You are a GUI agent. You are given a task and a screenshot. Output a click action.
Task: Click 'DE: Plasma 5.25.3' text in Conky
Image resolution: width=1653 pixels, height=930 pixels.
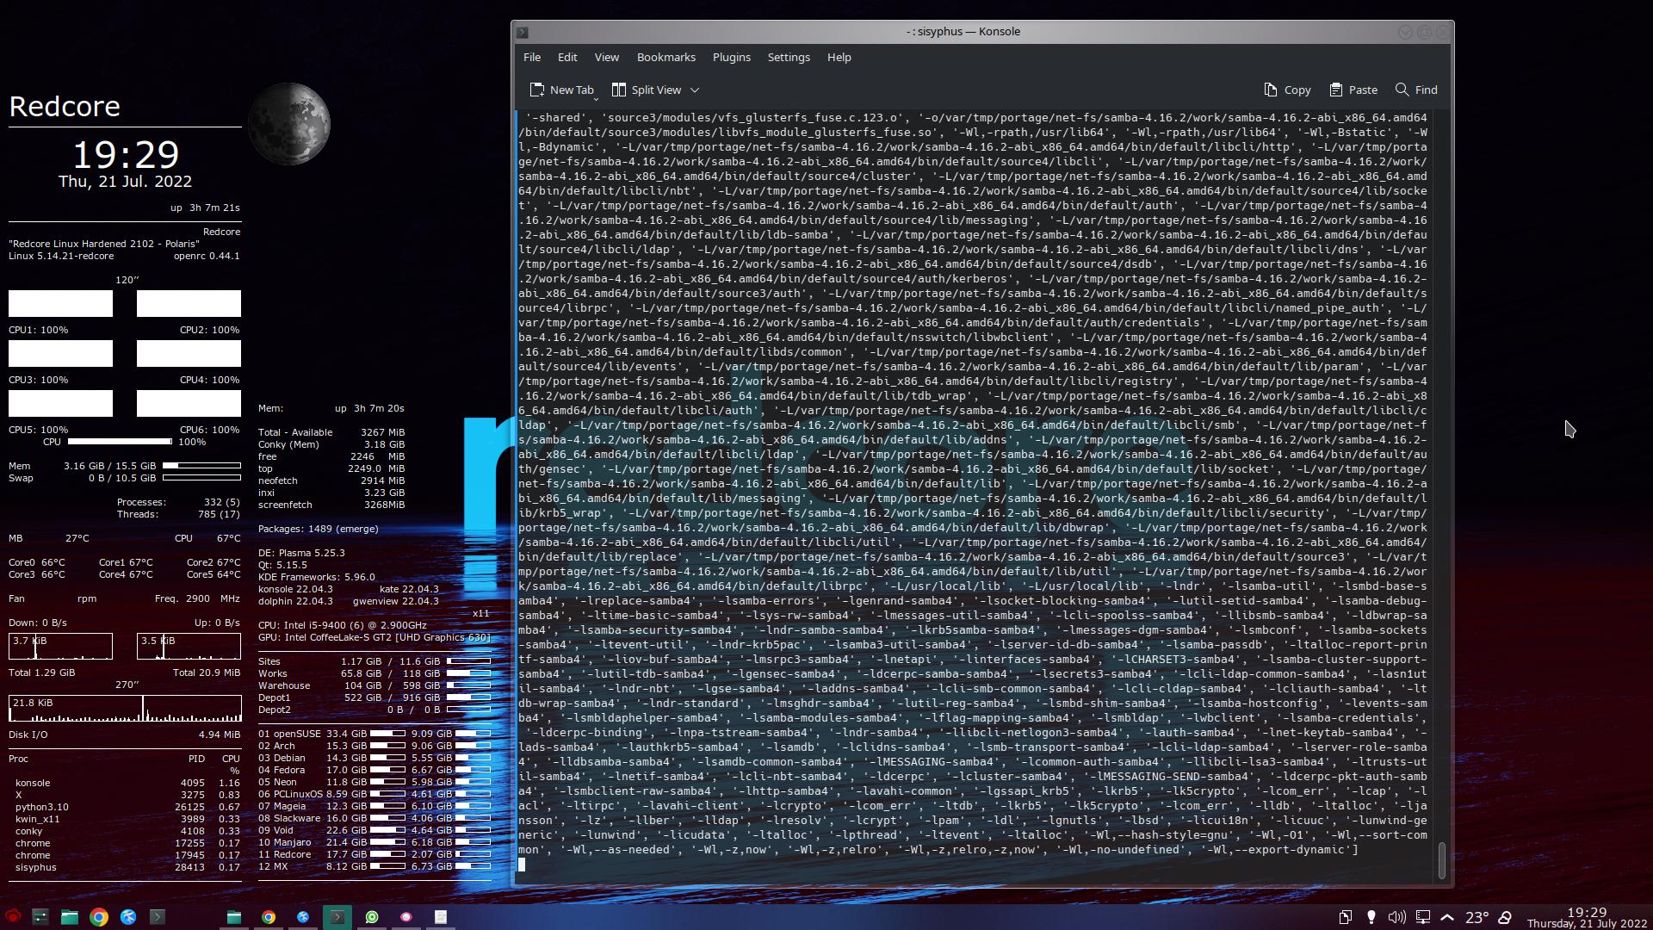click(x=301, y=553)
